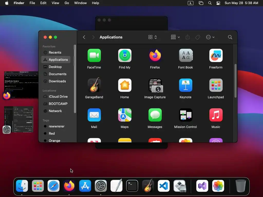This screenshot has width=263, height=197.
Task: Open TextEdit from the Dock
Action: click(116, 186)
